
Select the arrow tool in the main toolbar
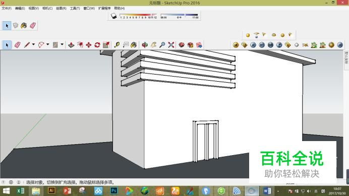pyautogui.click(x=7, y=45)
